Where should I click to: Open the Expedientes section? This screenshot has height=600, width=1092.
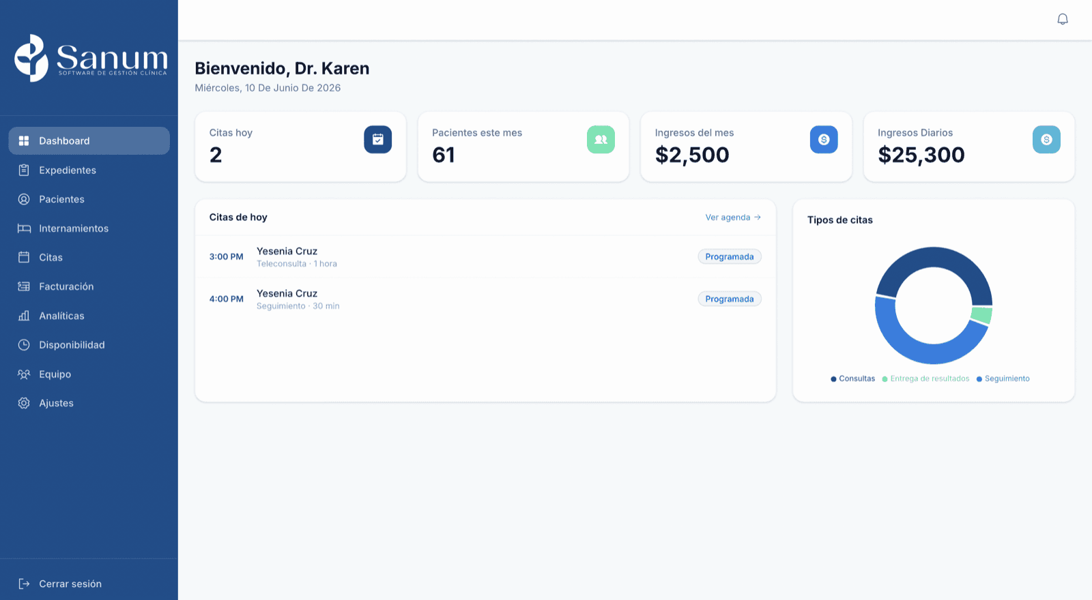point(89,170)
